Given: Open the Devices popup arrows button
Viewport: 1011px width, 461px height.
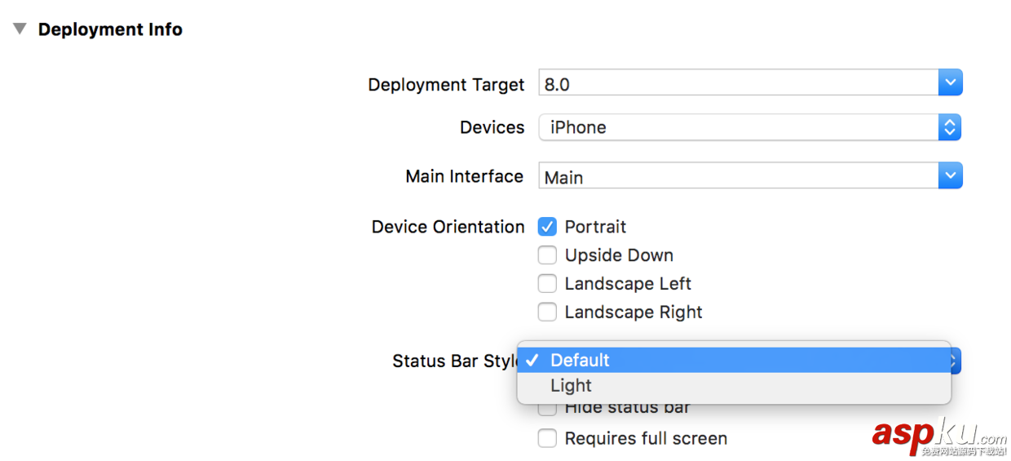Looking at the screenshot, I should coord(950,127).
